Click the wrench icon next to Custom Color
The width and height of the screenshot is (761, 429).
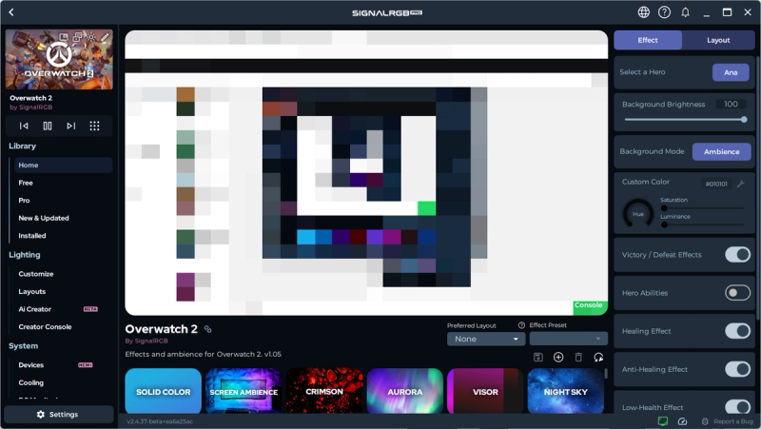(740, 184)
